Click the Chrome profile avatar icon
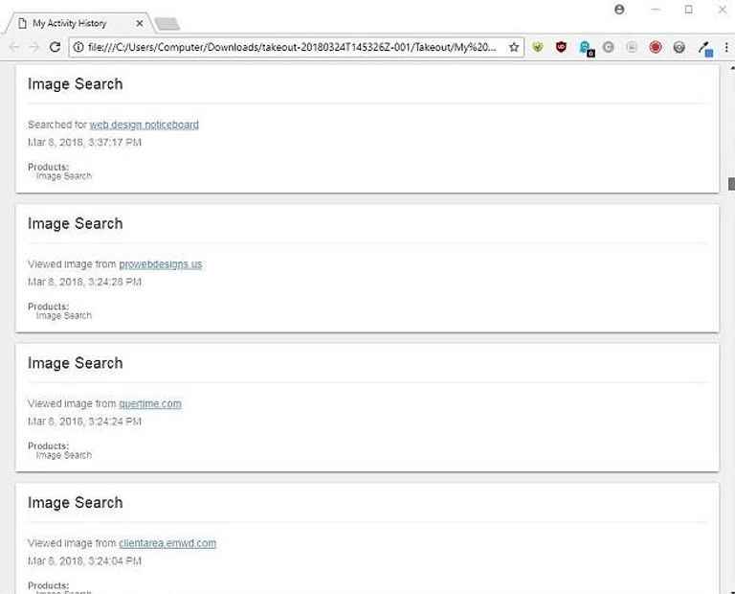Screen dimensions: 735x594 coord(619,10)
